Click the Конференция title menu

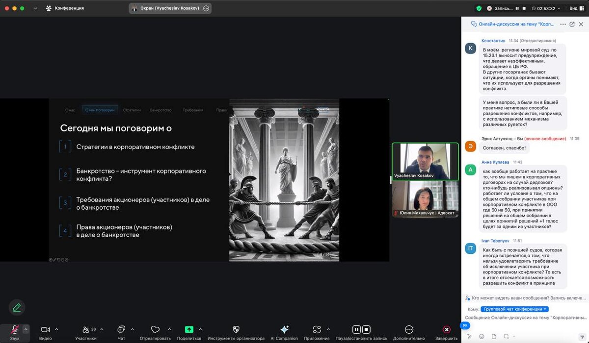65,8
